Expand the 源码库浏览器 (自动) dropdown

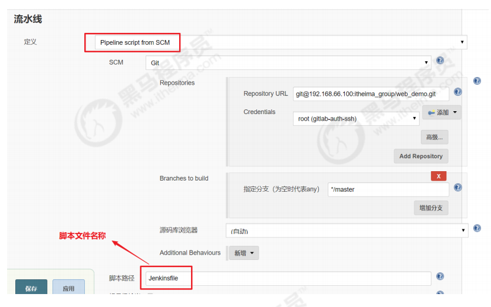pos(347,231)
